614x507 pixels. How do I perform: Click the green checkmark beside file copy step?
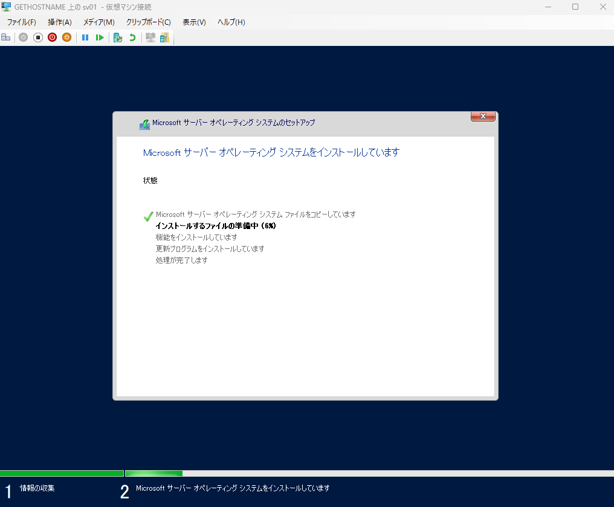(148, 216)
